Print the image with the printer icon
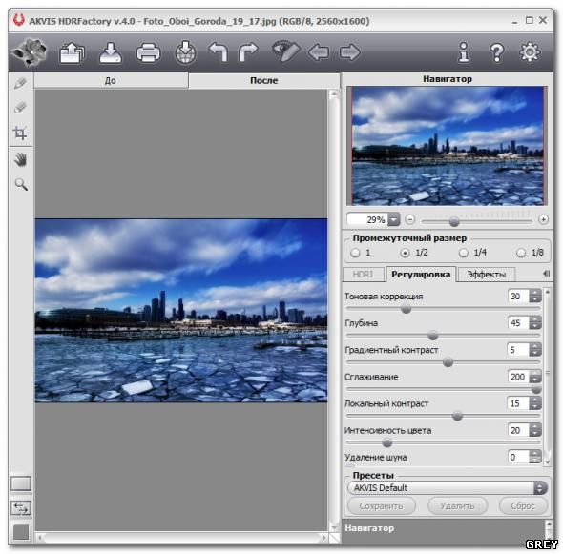Screen dimensions: 563x554 point(148,53)
